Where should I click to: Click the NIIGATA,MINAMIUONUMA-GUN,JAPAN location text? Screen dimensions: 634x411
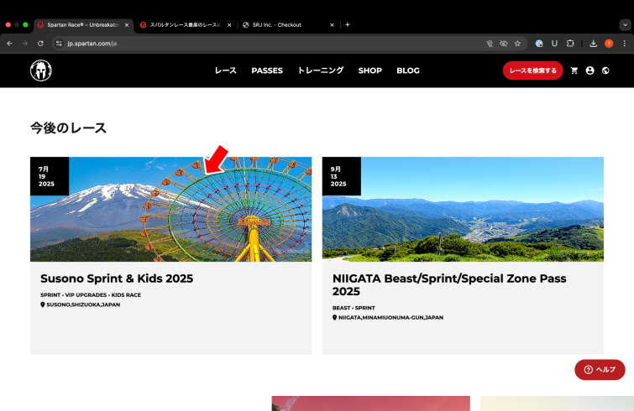(x=390, y=318)
